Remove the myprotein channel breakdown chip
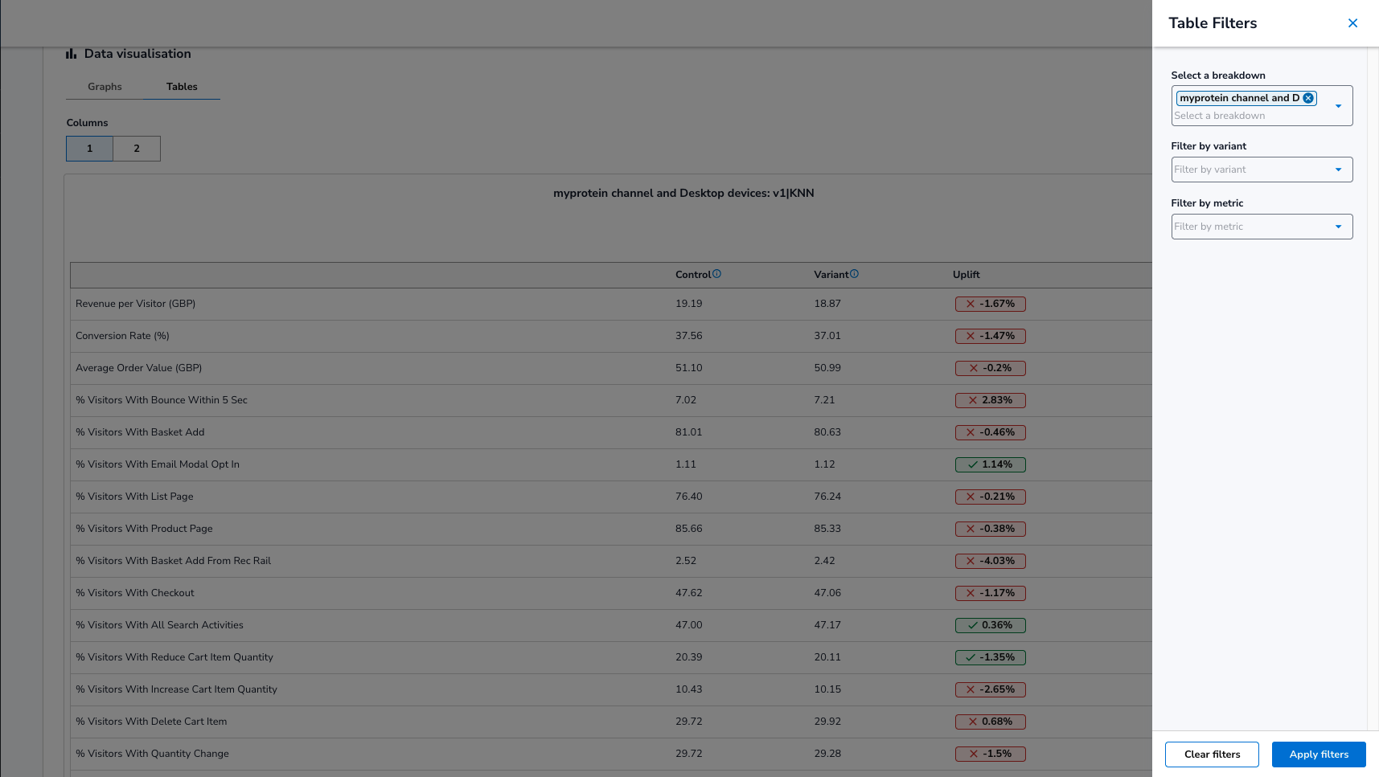1379x777 pixels. (1308, 98)
